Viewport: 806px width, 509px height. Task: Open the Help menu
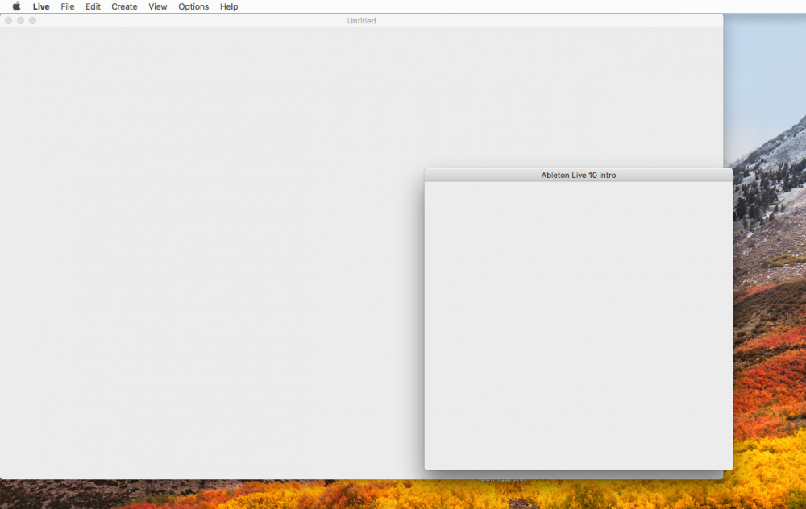click(x=229, y=6)
